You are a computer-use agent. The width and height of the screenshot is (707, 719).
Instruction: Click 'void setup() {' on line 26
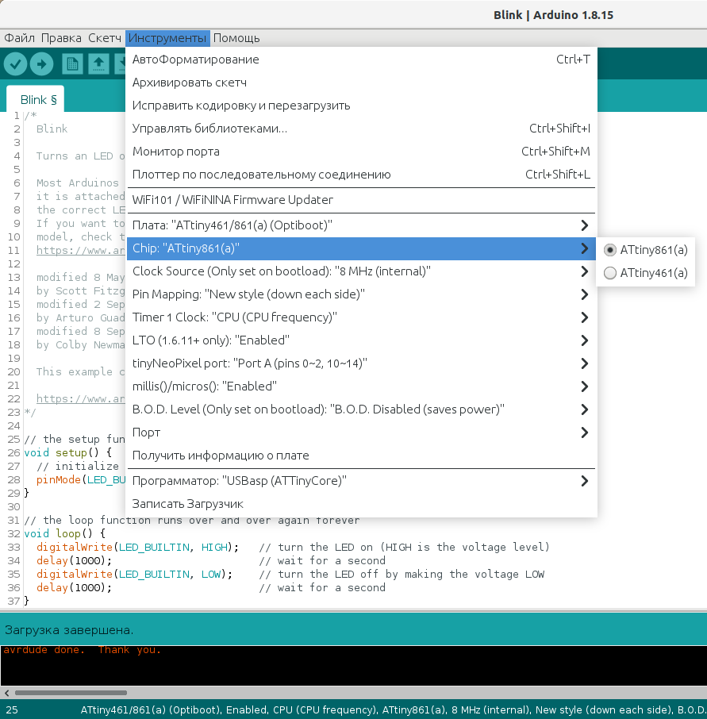tap(68, 453)
